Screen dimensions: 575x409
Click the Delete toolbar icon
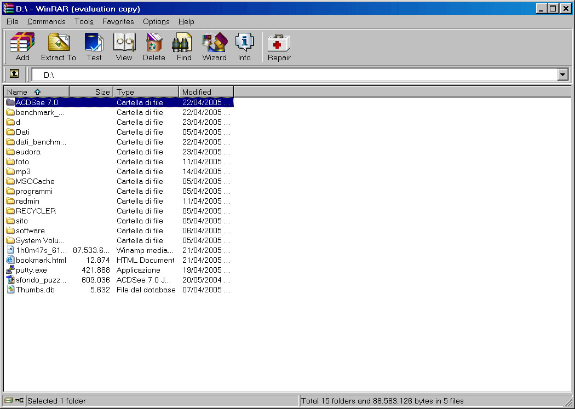154,42
